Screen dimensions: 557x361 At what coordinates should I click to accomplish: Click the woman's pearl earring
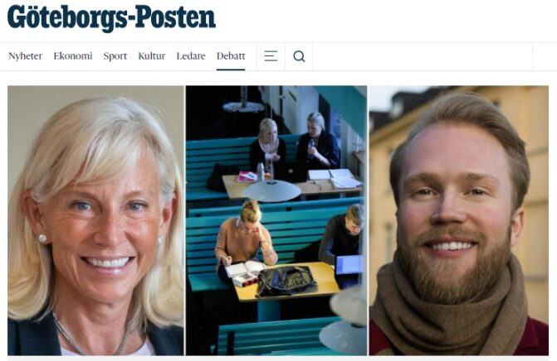[42, 238]
